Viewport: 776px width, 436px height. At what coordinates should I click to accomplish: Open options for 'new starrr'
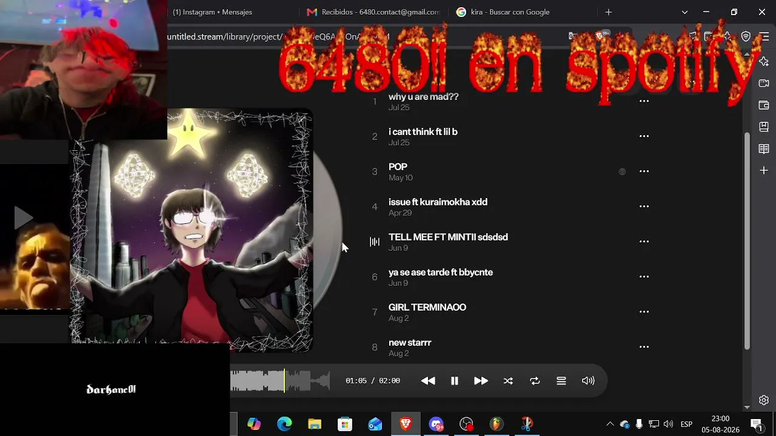(644, 347)
